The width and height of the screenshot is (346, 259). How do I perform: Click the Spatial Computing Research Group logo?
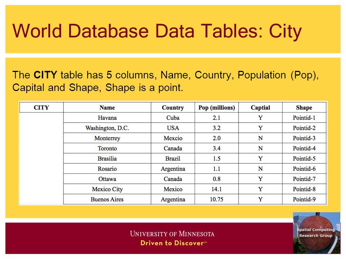coord(316,233)
